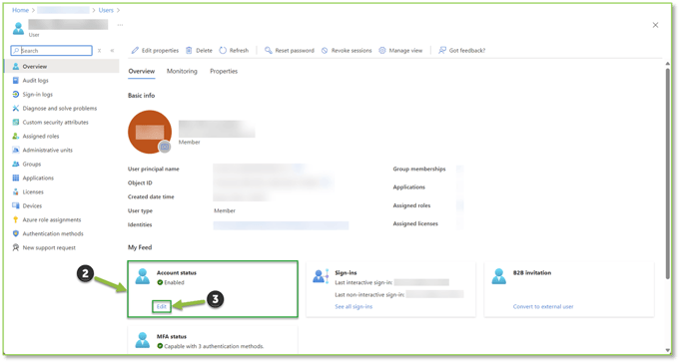Collapse the sidebar with double chevron
Screen dimensions: 680x363
(112, 51)
